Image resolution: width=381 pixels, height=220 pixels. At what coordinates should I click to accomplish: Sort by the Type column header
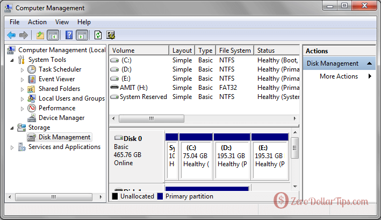coord(205,51)
